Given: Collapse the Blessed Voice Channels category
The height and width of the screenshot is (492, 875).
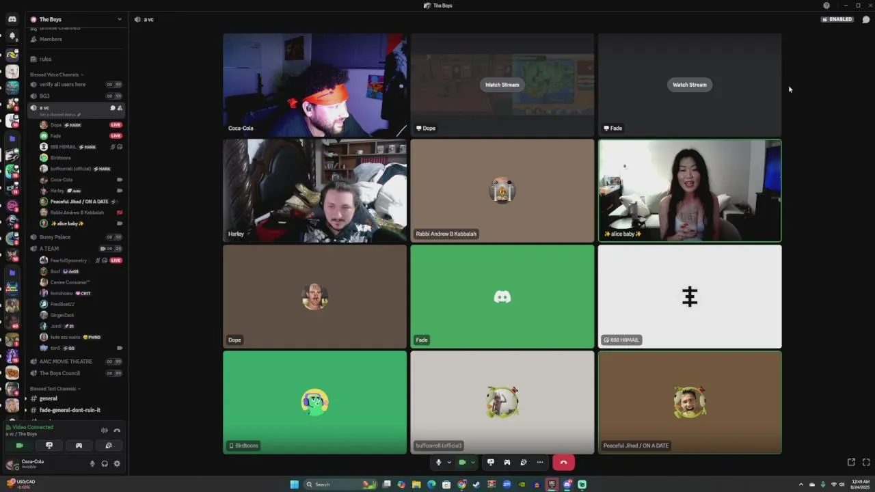Looking at the screenshot, I should 56,74.
